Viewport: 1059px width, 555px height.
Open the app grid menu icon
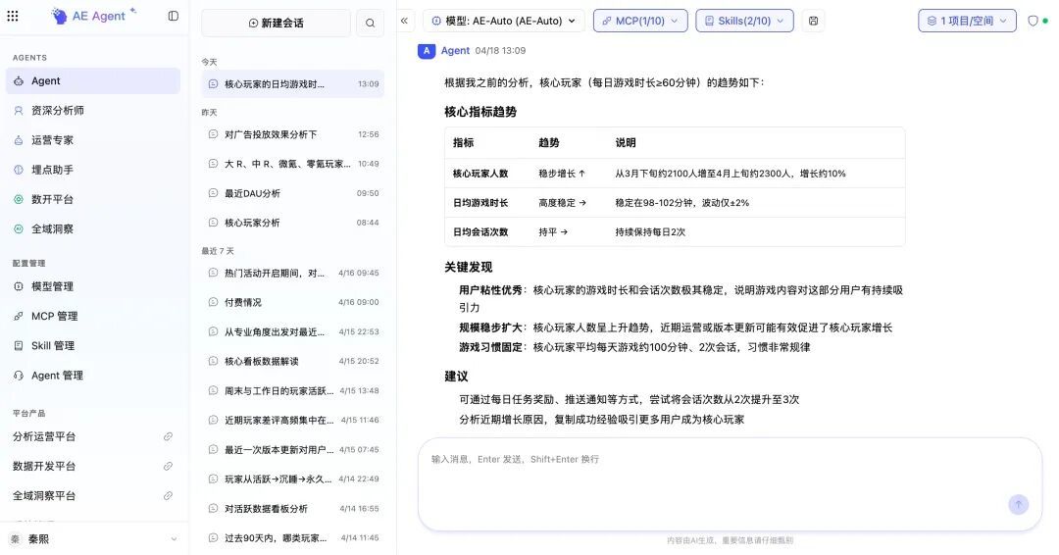click(13, 16)
